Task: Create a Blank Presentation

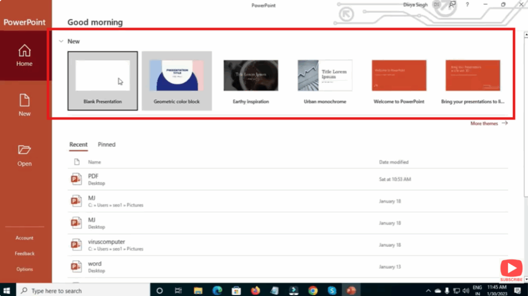Action: click(103, 81)
